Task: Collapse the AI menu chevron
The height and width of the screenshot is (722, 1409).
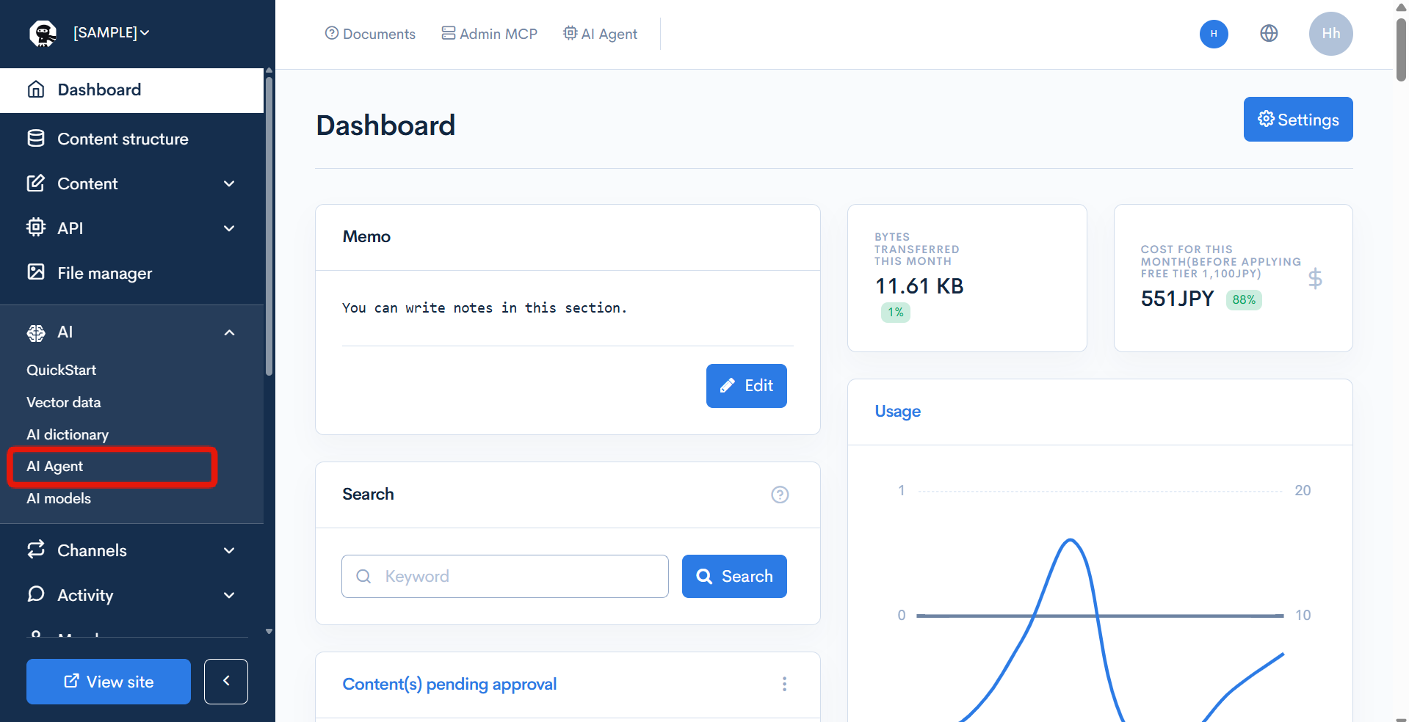Action: click(229, 332)
